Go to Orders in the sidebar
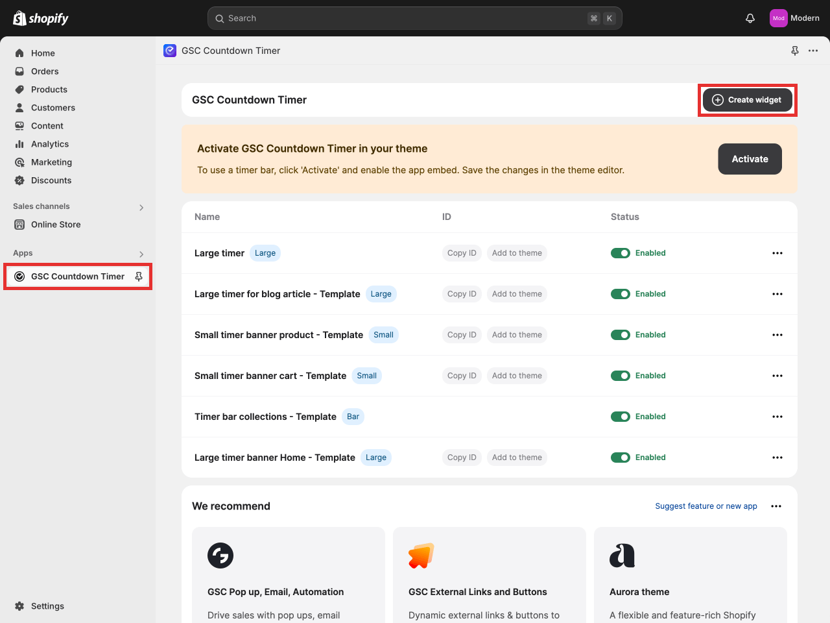The height and width of the screenshot is (623, 830). coord(45,71)
